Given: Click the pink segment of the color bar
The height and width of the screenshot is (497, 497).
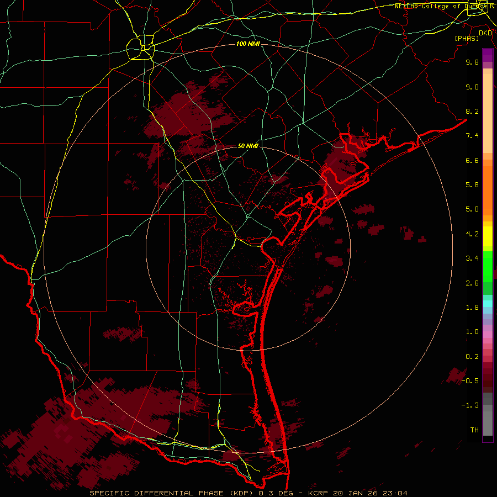Looking at the screenshot, I should tap(488, 335).
